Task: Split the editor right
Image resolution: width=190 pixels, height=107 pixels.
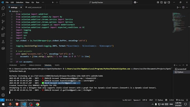Action: (x=183, y=7)
